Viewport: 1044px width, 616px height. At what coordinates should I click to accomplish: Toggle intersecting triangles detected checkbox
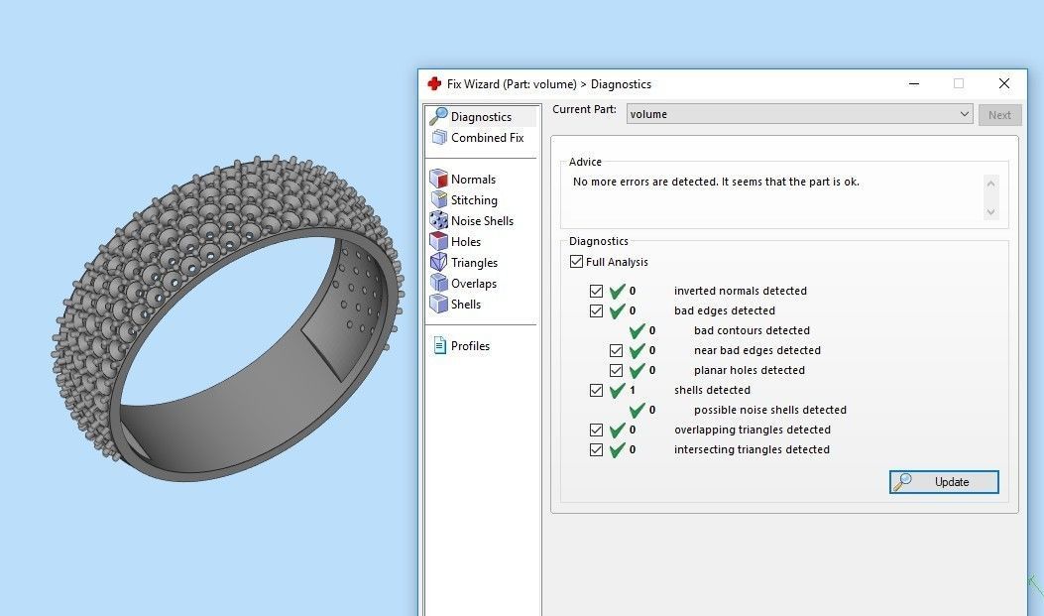596,450
